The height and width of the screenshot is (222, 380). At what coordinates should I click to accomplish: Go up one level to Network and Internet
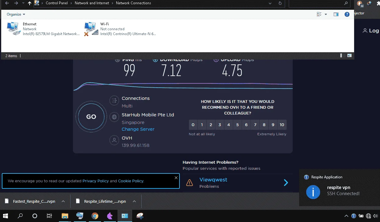click(29, 3)
